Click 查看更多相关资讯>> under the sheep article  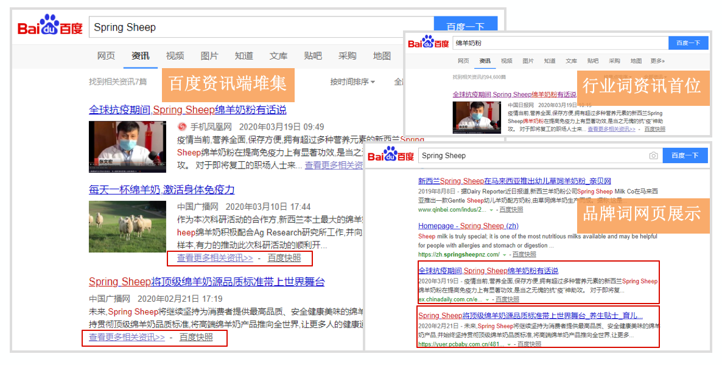[x=215, y=258]
